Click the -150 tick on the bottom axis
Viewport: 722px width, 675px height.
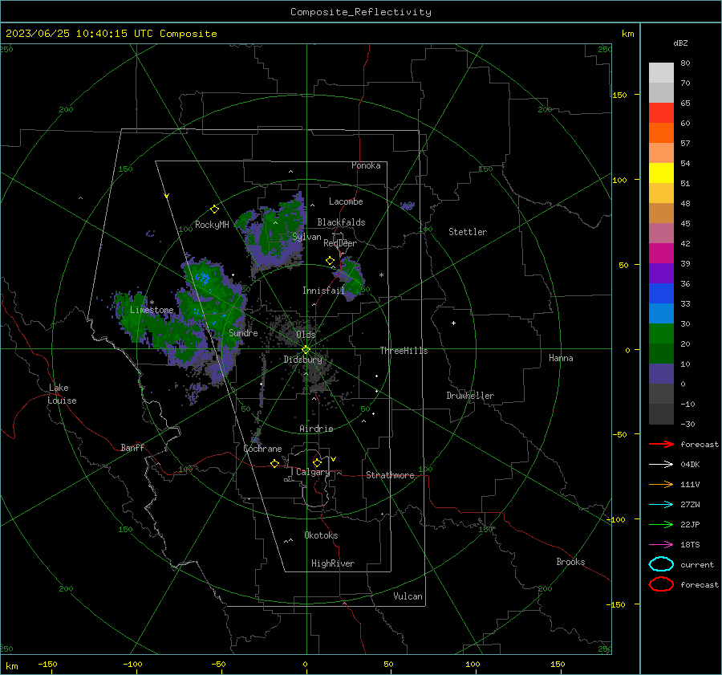click(x=47, y=664)
